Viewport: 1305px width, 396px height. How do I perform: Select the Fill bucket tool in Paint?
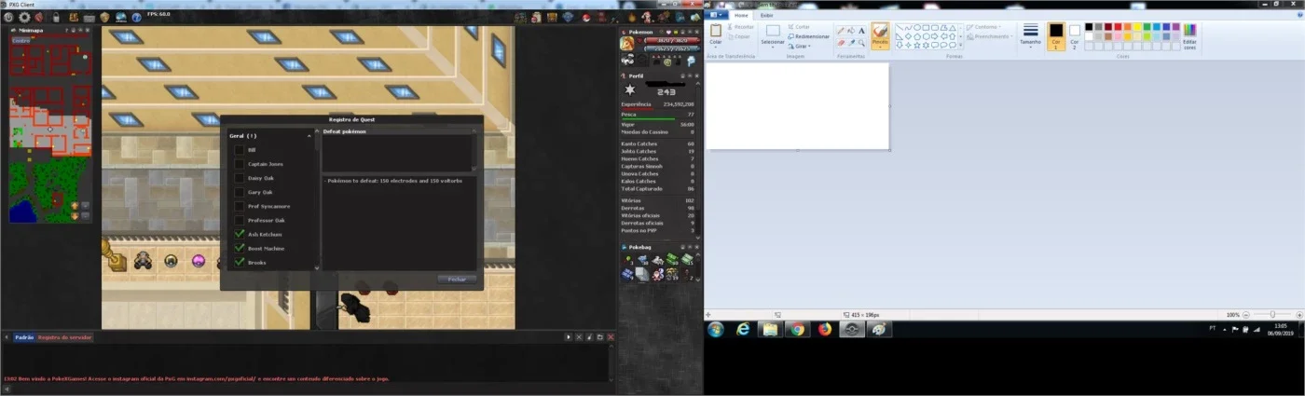(x=851, y=30)
